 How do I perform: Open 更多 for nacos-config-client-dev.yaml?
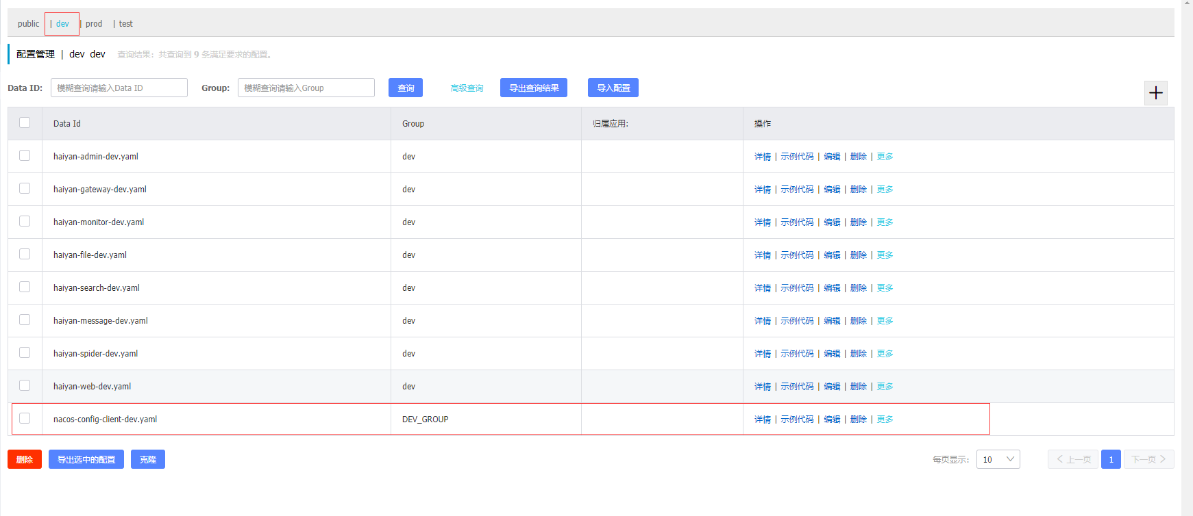885,420
